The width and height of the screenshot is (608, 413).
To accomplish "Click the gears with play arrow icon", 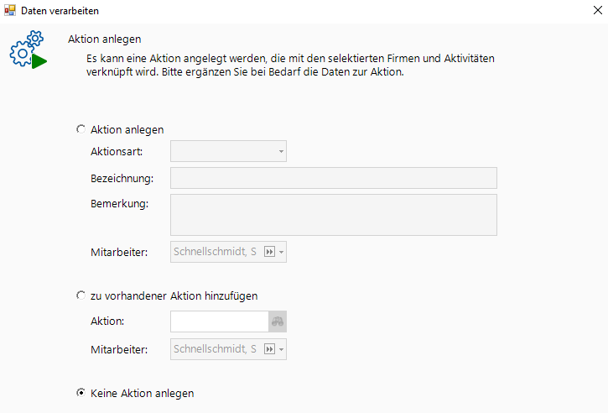I will (28, 50).
